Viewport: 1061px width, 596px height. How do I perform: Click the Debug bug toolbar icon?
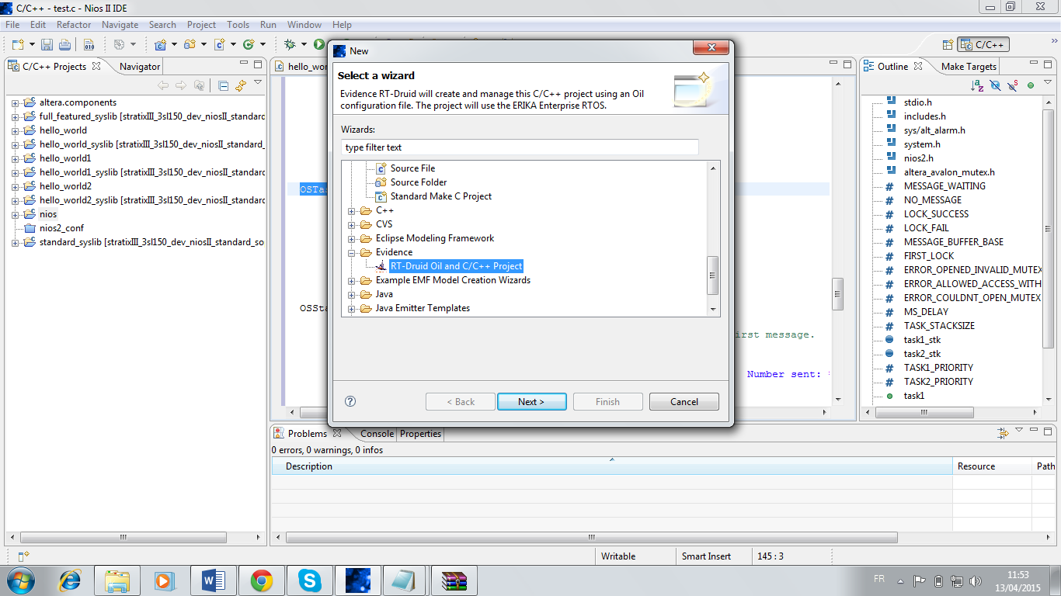290,44
